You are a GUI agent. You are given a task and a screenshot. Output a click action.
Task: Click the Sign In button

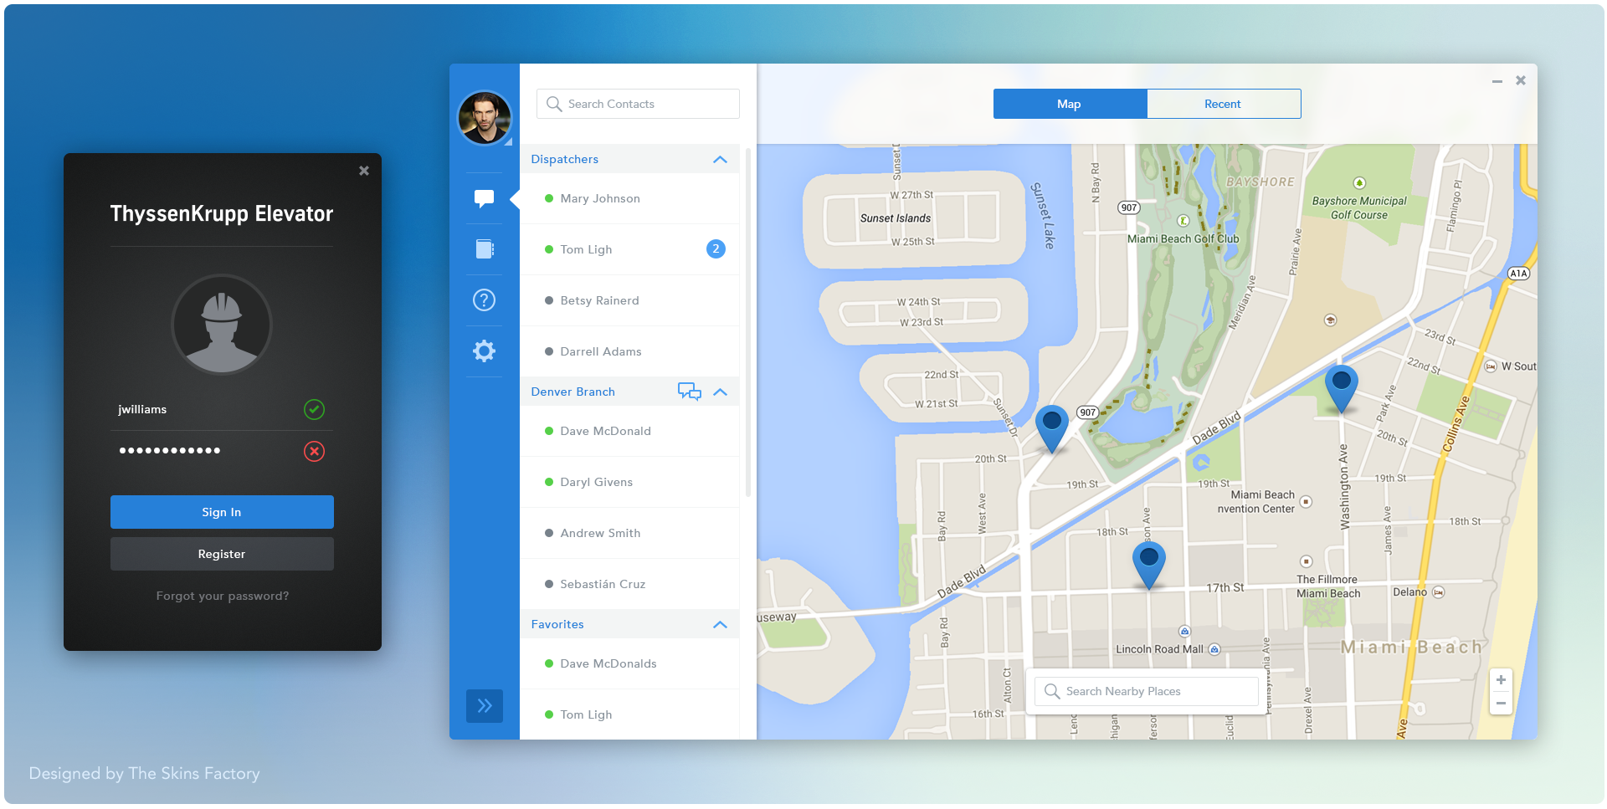tap(222, 512)
